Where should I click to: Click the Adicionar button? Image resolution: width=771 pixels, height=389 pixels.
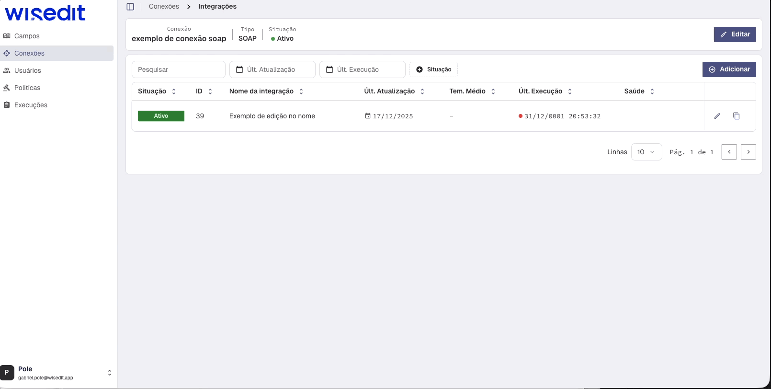[729, 69]
